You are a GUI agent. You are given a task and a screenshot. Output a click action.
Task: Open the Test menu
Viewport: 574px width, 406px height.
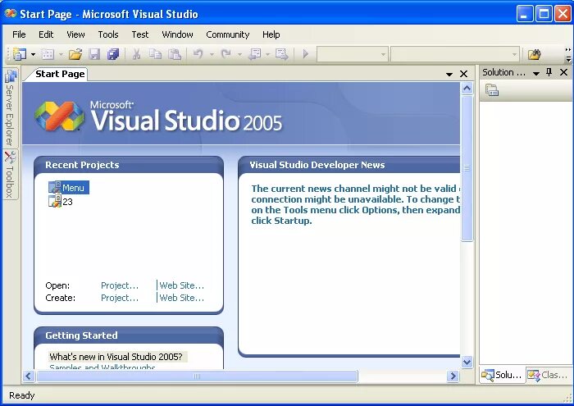[x=140, y=34]
